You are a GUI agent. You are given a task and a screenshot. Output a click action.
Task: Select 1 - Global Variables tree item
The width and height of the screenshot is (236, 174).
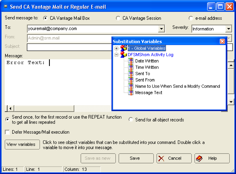147,48
